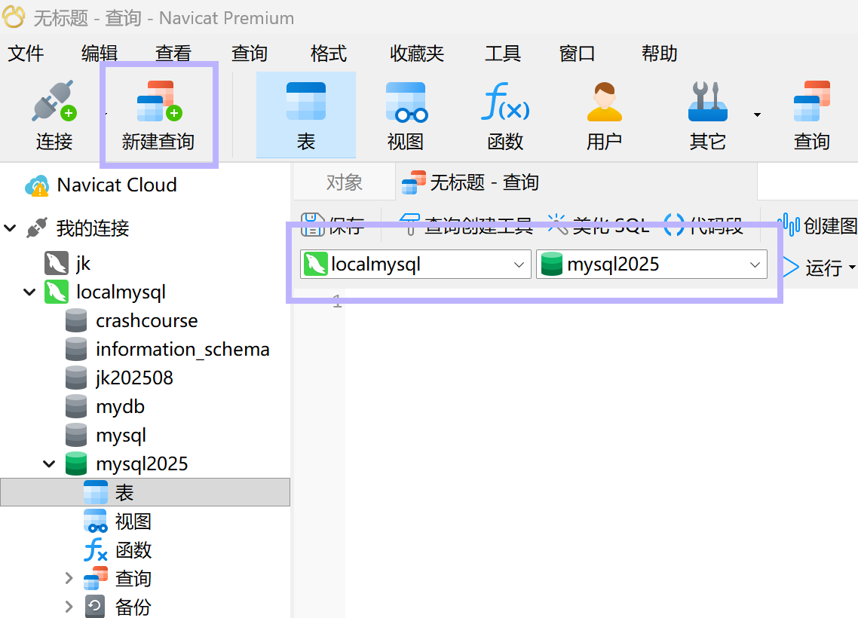
Task: Open the Run button dropdown arrow
Action: [852, 268]
